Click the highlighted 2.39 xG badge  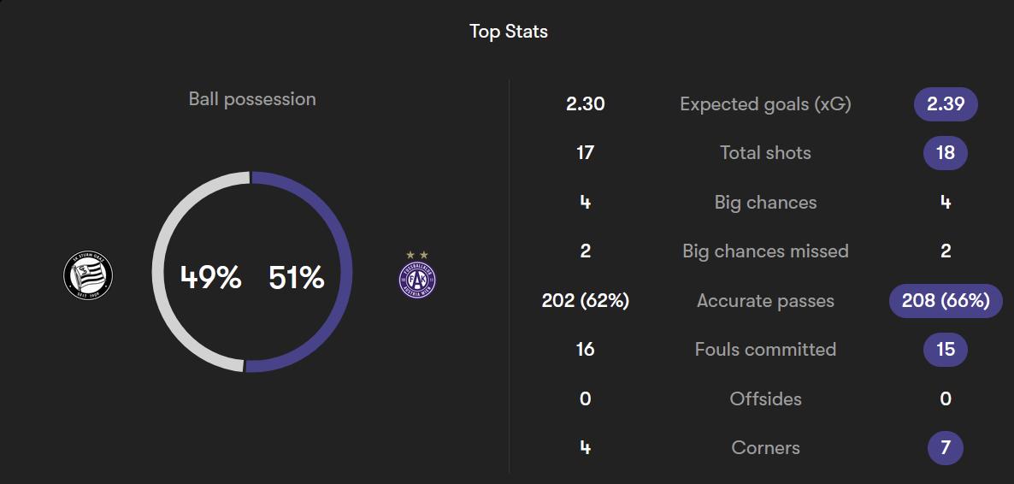pos(945,104)
